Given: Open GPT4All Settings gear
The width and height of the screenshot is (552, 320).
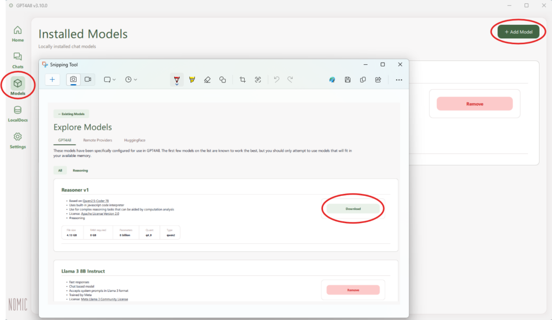Looking at the screenshot, I should (x=18, y=140).
